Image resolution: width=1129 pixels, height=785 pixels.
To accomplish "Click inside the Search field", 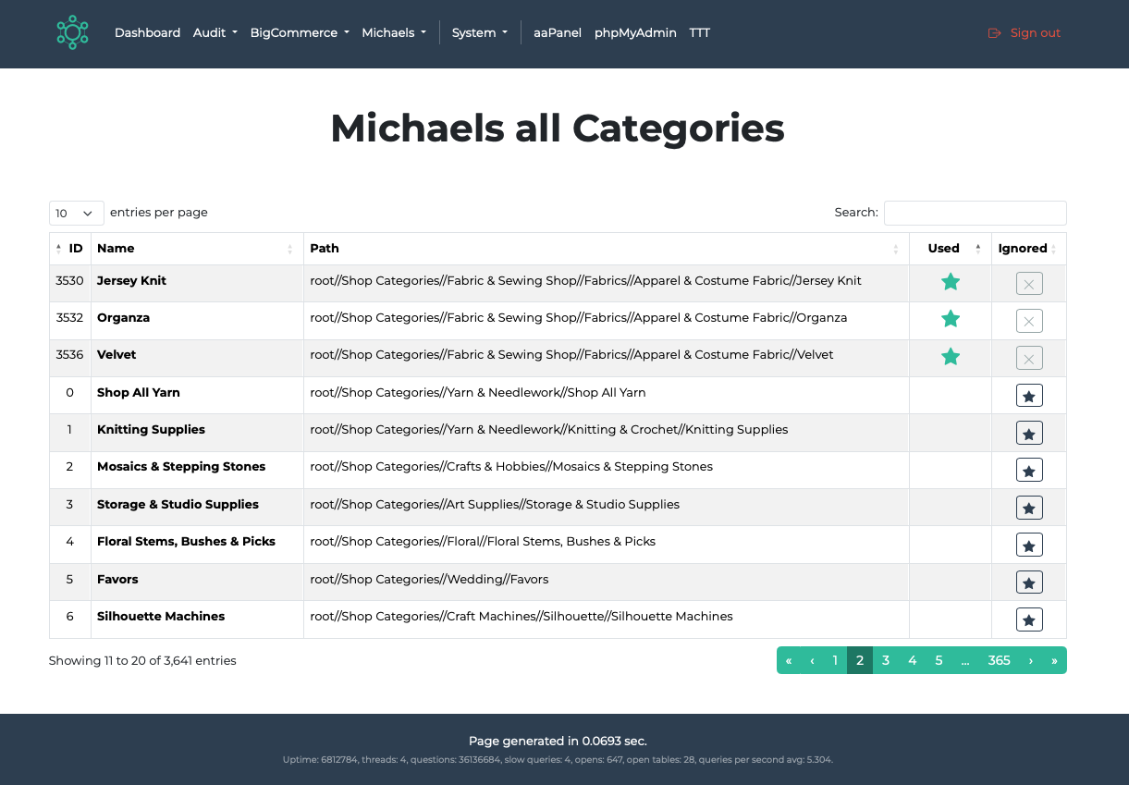I will [x=975, y=213].
